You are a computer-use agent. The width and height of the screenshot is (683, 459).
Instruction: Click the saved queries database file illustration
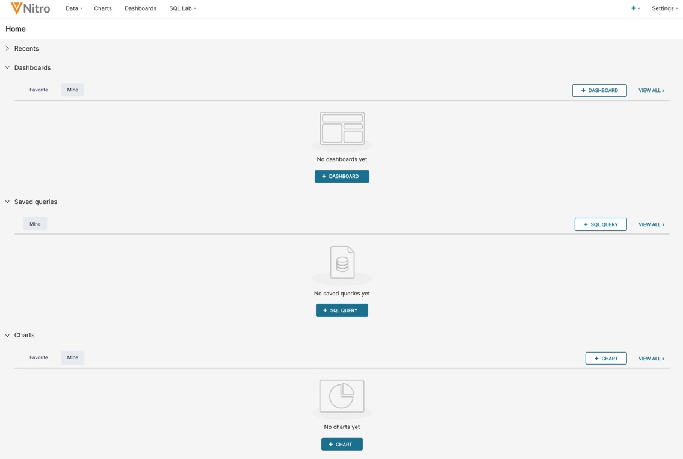342,263
